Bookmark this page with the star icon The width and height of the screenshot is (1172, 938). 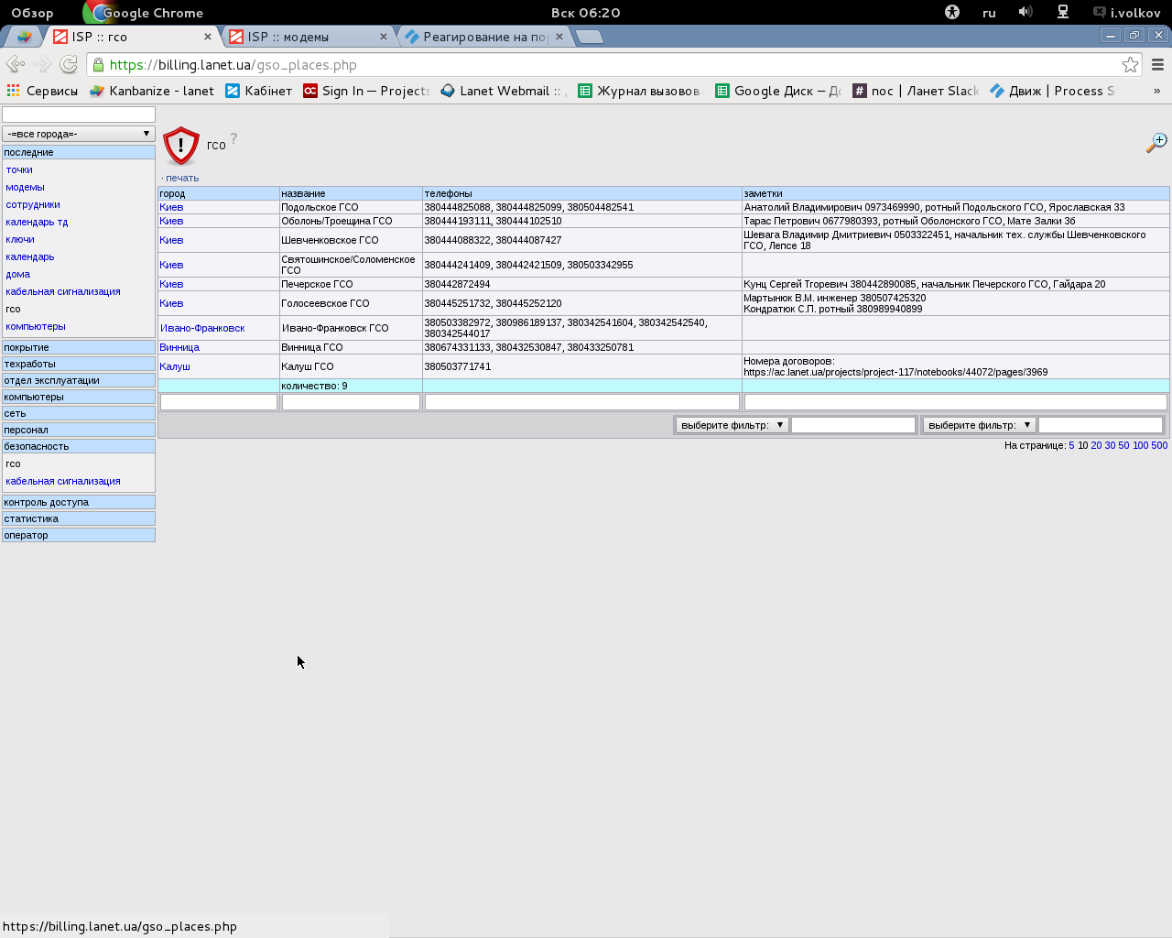(x=1131, y=64)
